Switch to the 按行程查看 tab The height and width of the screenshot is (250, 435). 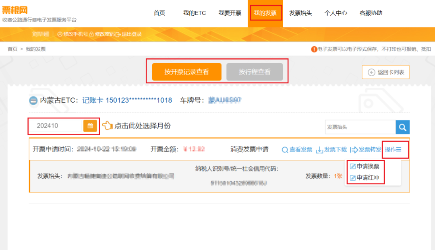click(x=256, y=72)
